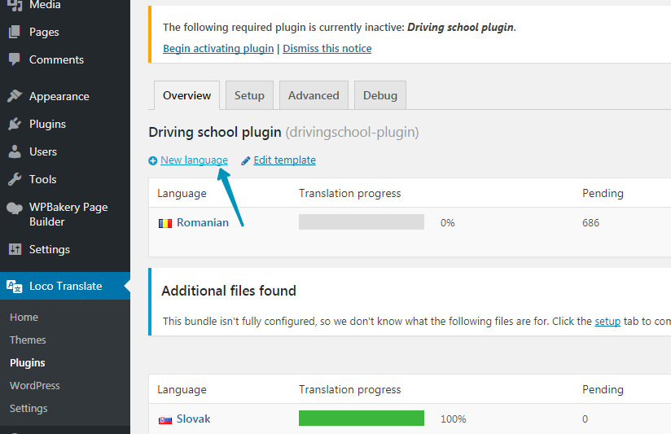Click the Romanian translation progress bar
This screenshot has width=671, height=434.
click(361, 222)
